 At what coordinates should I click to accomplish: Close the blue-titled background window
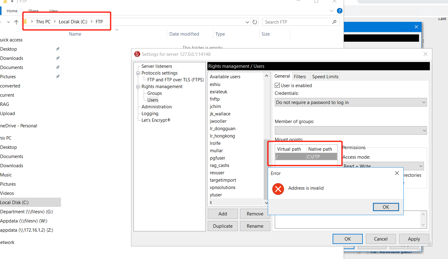[x=416, y=27]
